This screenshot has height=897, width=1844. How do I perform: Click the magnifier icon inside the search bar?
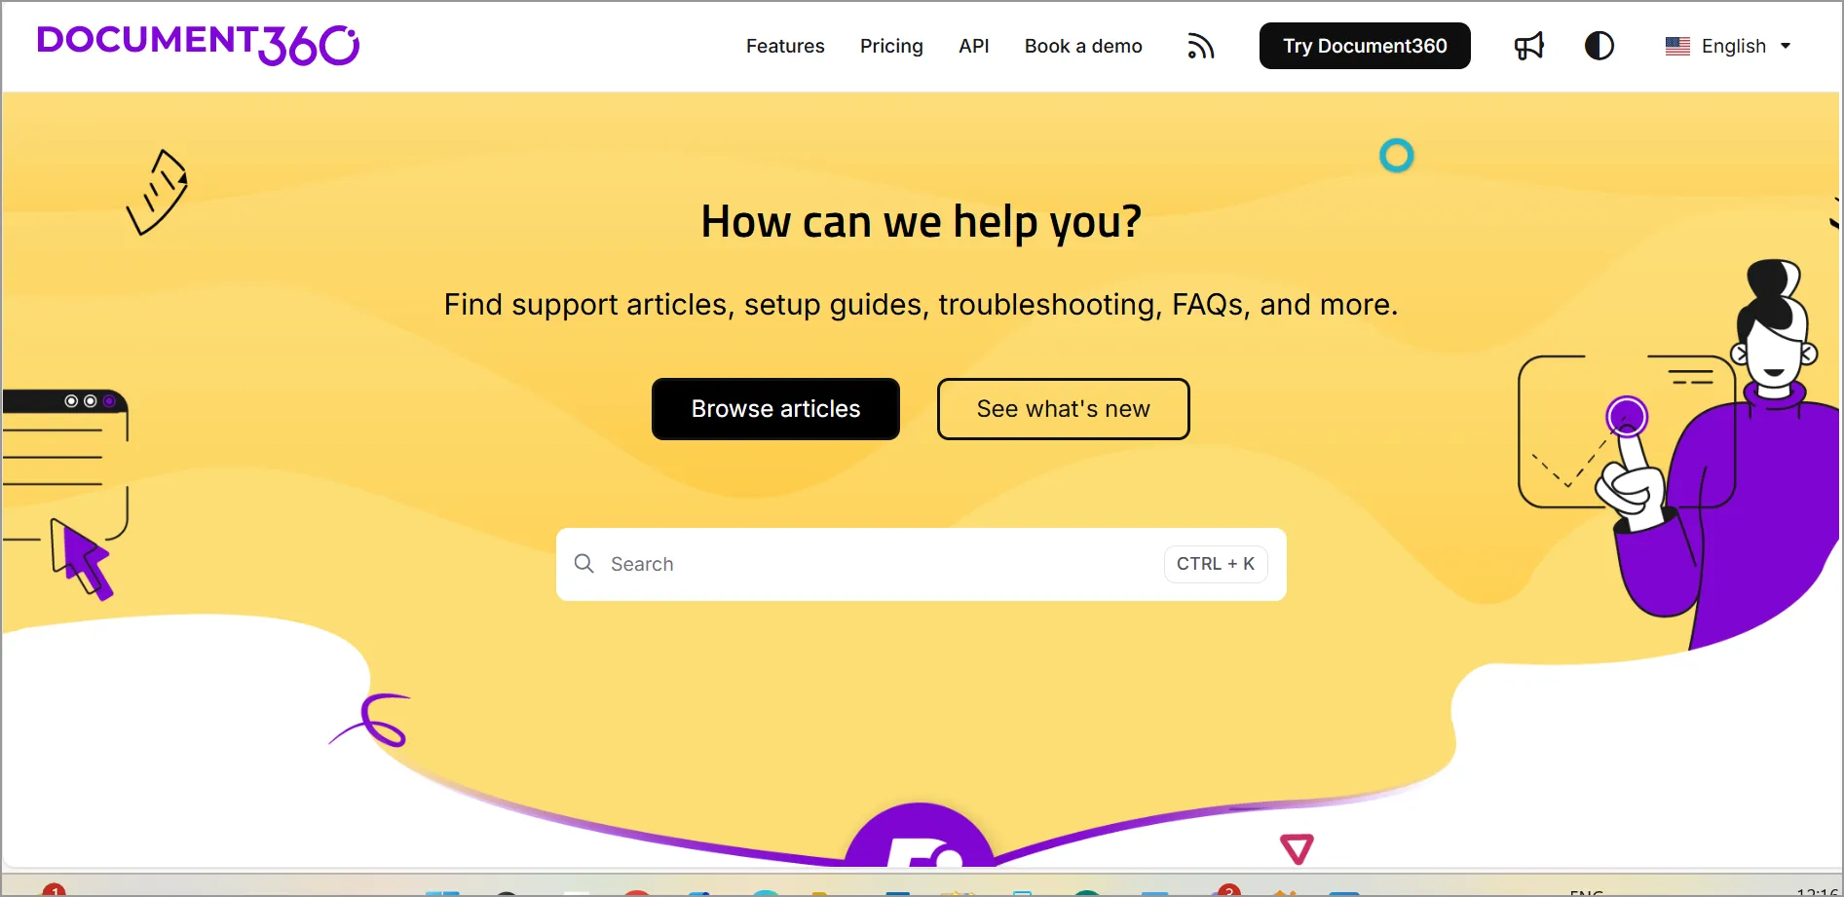point(584,564)
